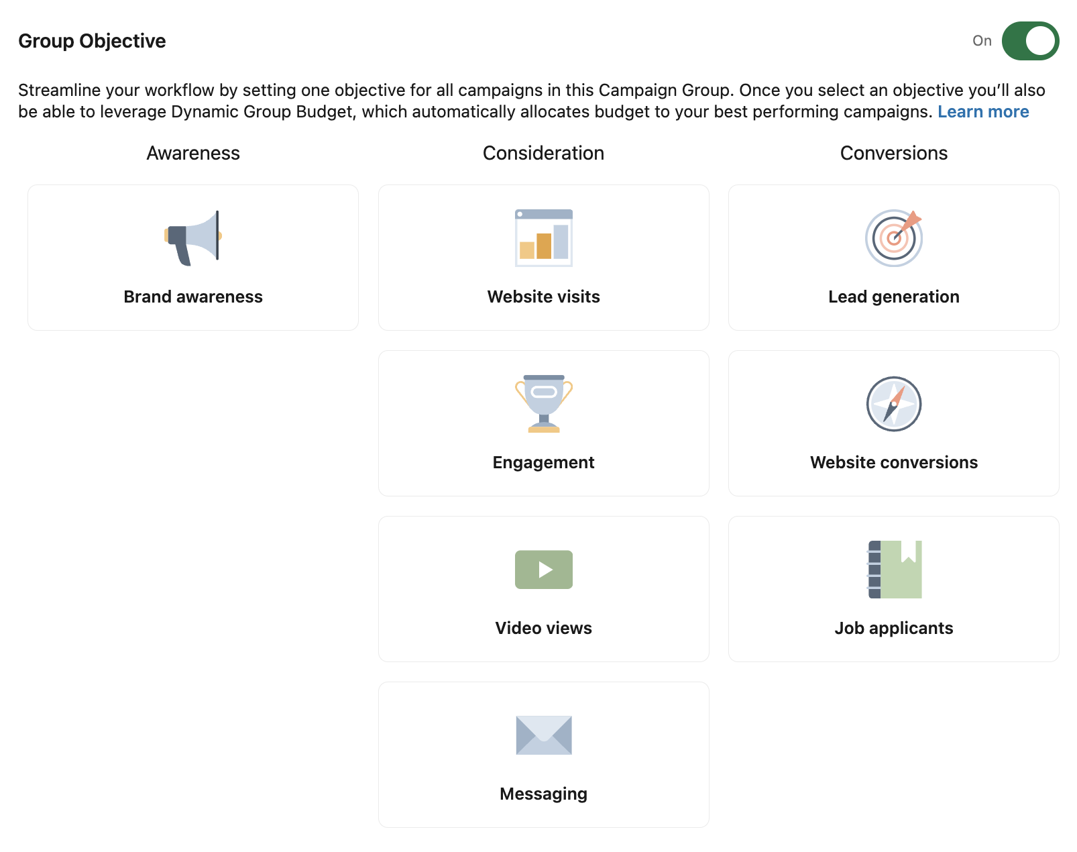Screen dimensions: 1077x852
Task: Click the play button Video views icon
Action: 543,570
